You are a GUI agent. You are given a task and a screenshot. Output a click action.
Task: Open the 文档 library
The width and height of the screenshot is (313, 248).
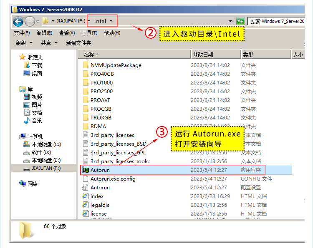pos(37,113)
